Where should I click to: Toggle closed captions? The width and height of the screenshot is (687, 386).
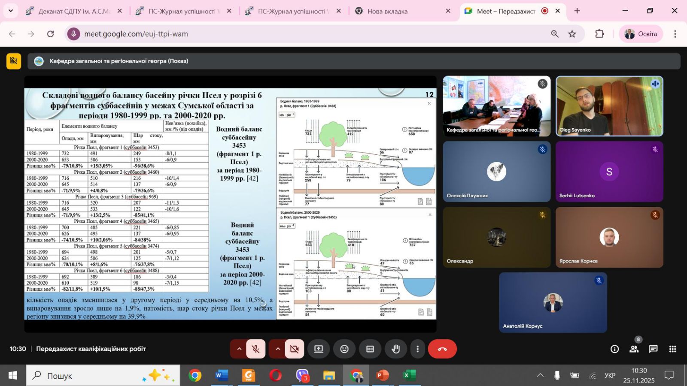click(370, 349)
